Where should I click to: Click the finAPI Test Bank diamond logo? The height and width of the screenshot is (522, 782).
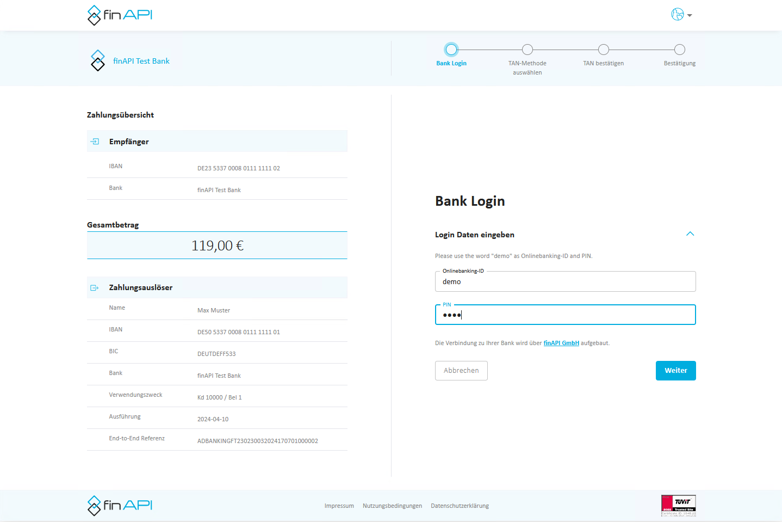[x=98, y=60]
